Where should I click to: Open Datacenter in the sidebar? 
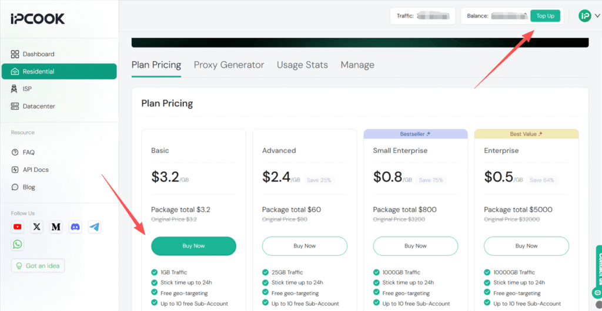[x=39, y=106]
